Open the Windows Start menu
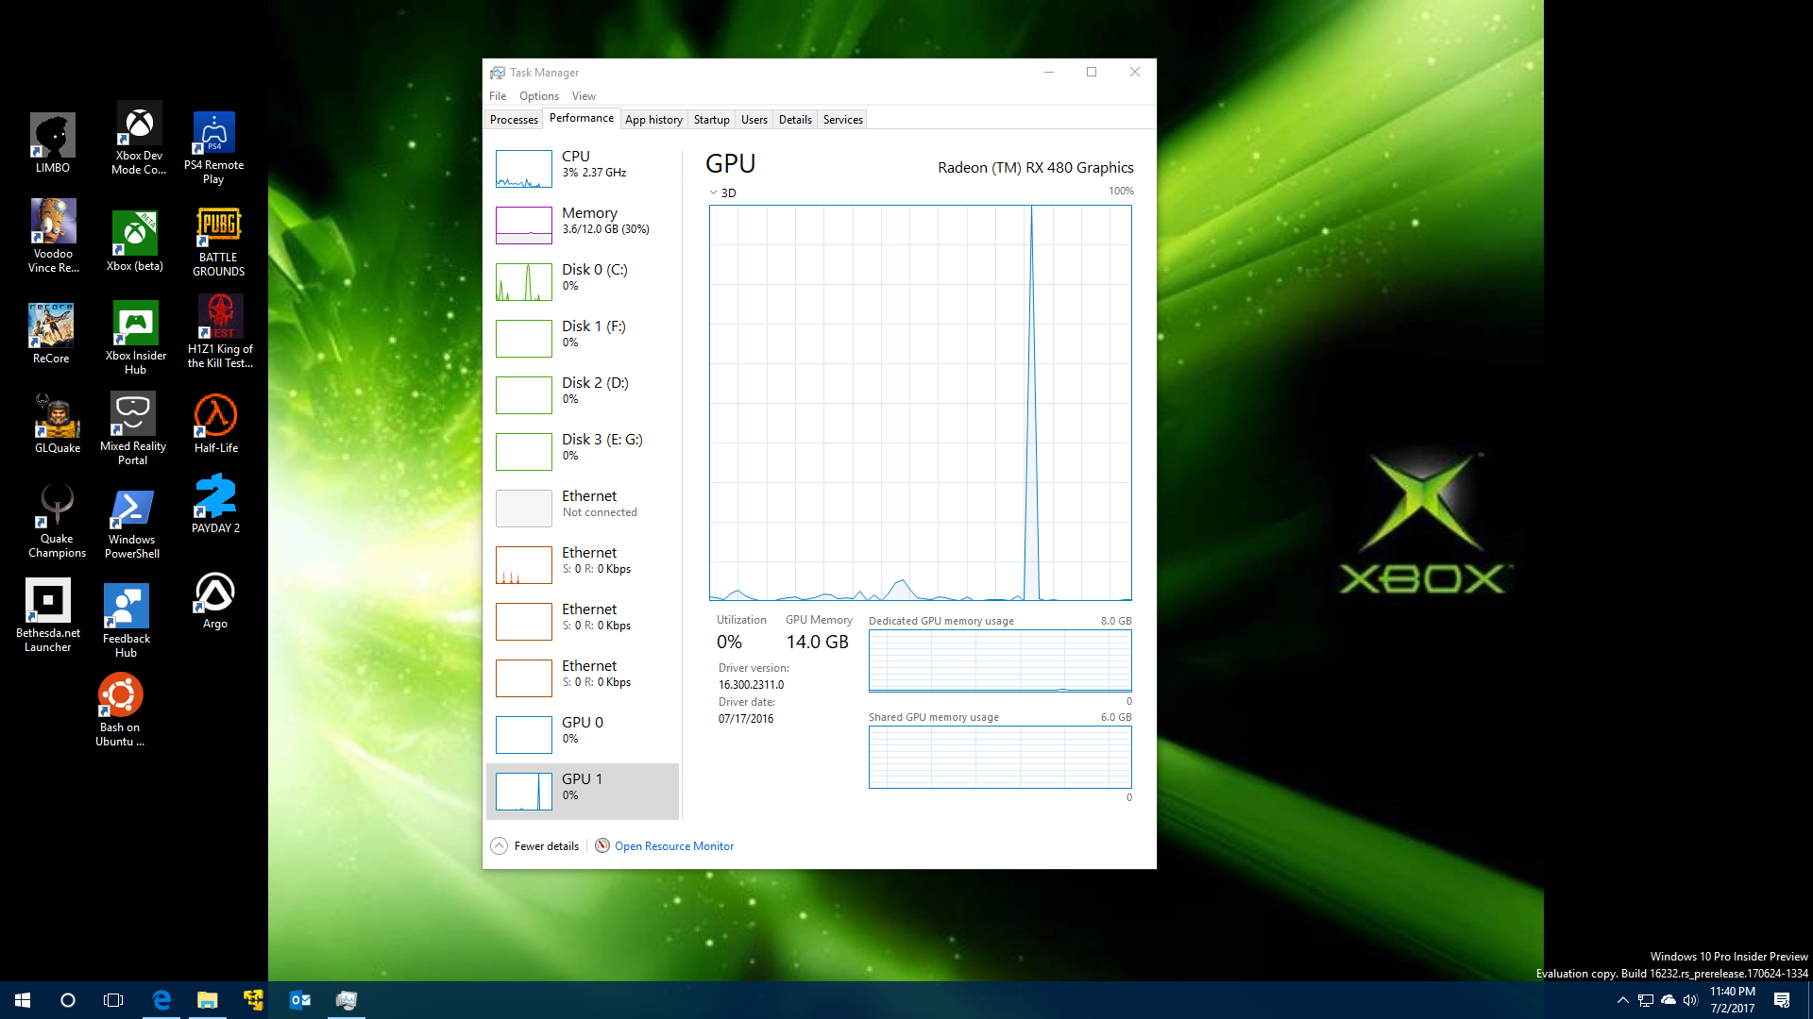The height and width of the screenshot is (1019, 1813). [x=23, y=1000]
